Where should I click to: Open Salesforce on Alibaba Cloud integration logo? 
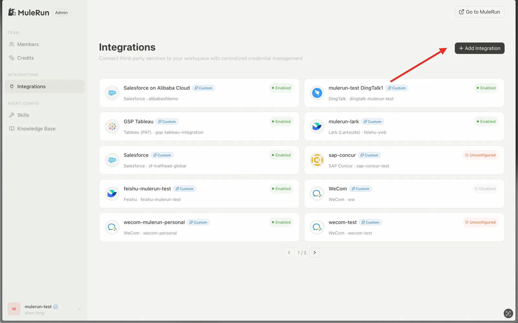tap(112, 93)
